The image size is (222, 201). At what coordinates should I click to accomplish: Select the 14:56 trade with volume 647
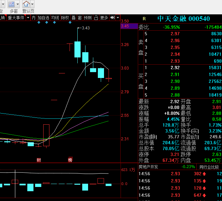(180, 195)
